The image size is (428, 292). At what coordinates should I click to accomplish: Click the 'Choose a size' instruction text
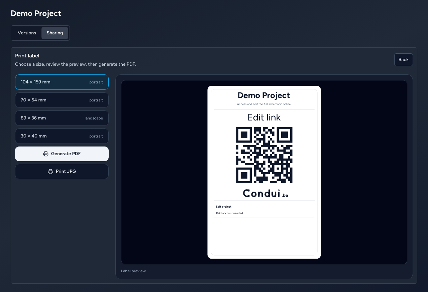click(x=76, y=64)
